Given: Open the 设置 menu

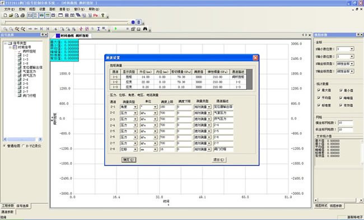Looking at the screenshot, I should tap(42, 9).
